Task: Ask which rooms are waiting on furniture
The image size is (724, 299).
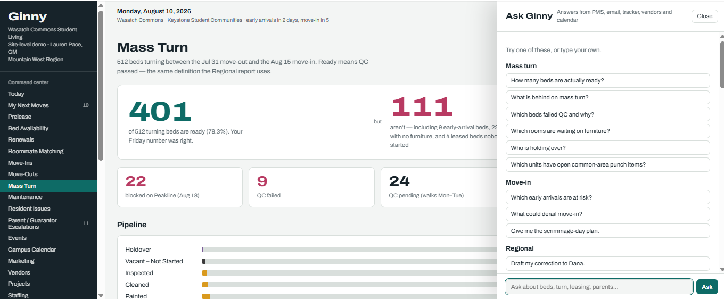Action: tap(607, 131)
